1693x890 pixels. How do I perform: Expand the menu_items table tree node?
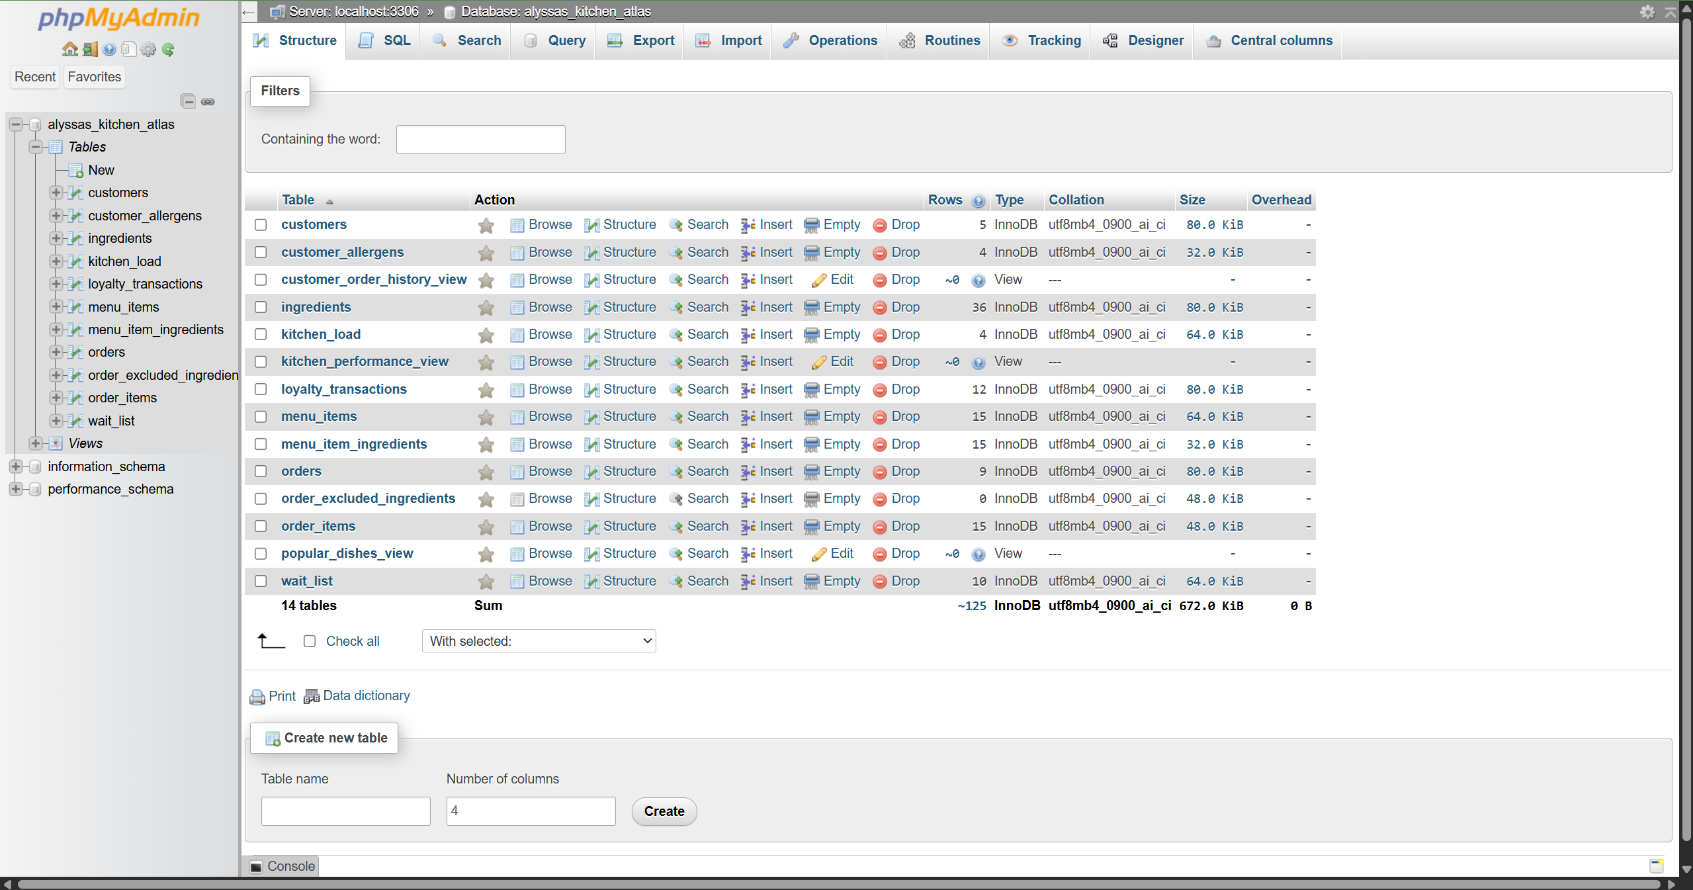[56, 306]
